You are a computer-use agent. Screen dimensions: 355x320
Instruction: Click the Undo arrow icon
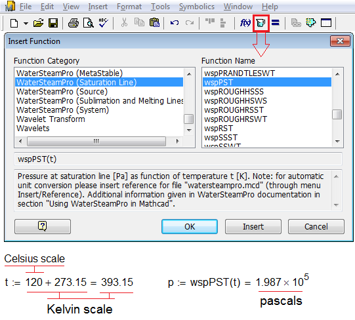click(x=175, y=23)
